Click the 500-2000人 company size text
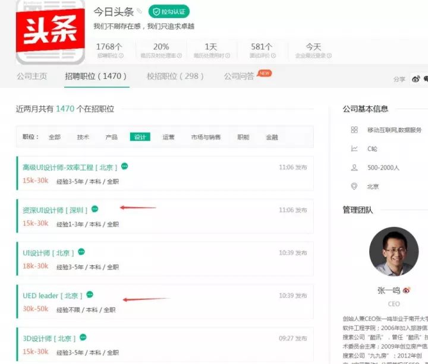The image size is (428, 364). [383, 167]
